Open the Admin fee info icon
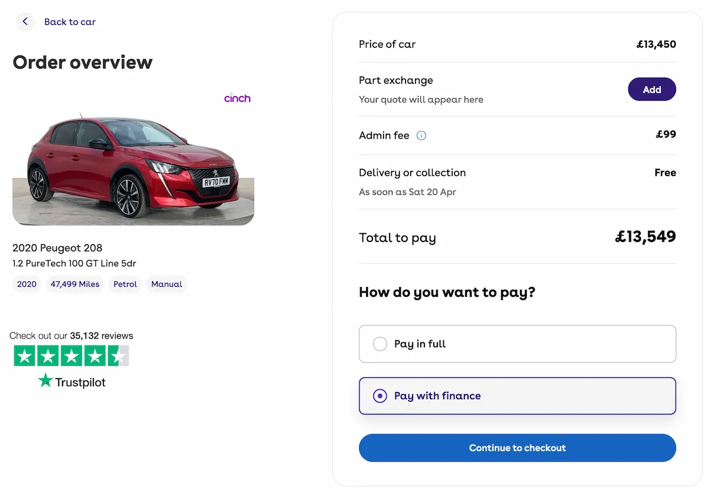Image resolution: width=720 pixels, height=496 pixels. tap(421, 136)
